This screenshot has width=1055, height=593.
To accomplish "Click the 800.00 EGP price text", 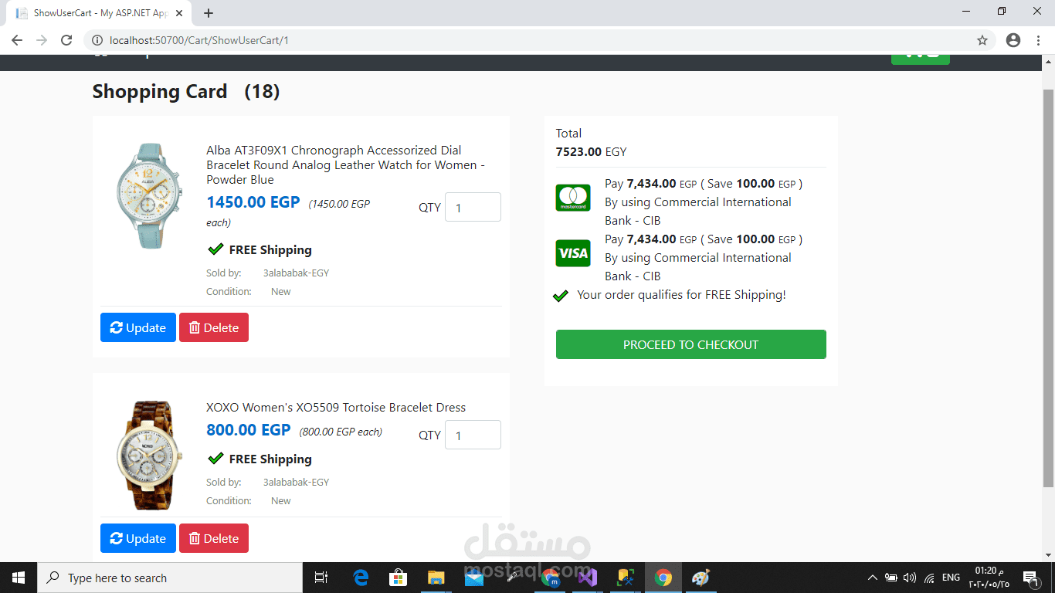I will (x=249, y=430).
